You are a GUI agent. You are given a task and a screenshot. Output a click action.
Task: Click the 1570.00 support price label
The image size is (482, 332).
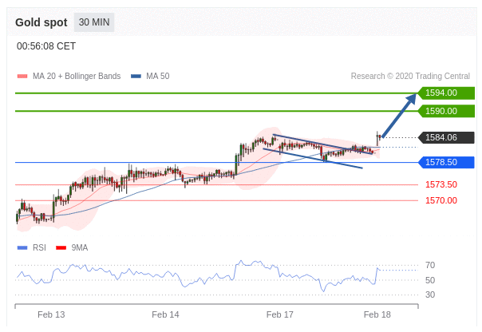coord(441,200)
